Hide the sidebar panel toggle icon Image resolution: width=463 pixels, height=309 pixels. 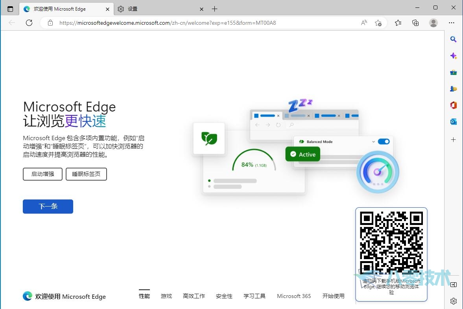pos(453,285)
